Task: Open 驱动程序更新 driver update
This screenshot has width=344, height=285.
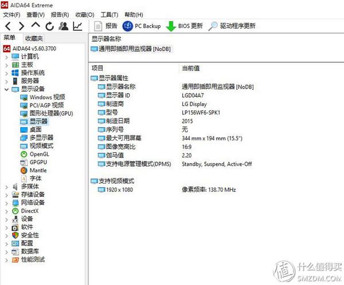Action: (232, 26)
